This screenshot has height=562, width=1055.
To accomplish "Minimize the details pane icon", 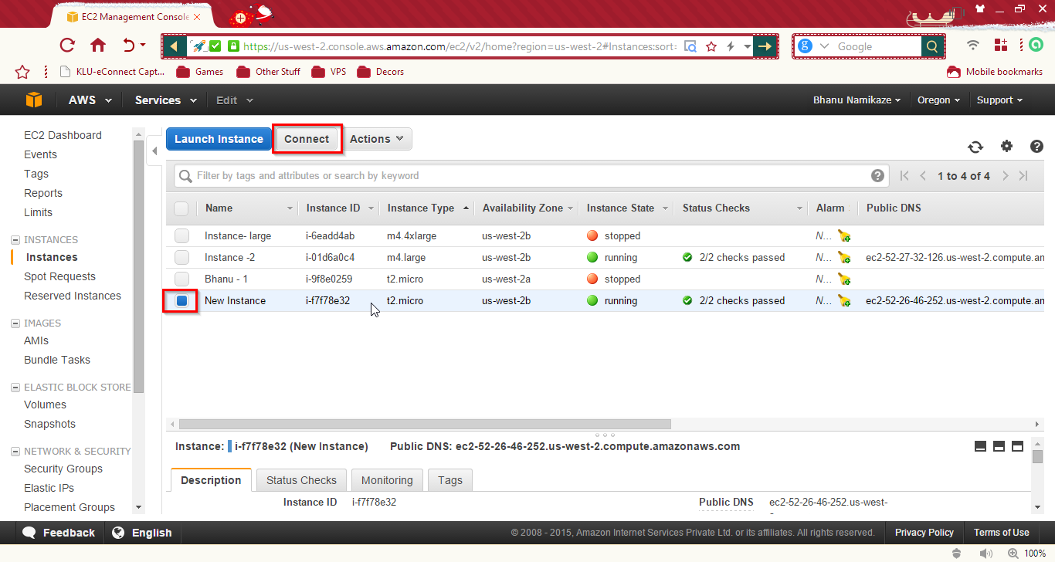I will [x=980, y=446].
